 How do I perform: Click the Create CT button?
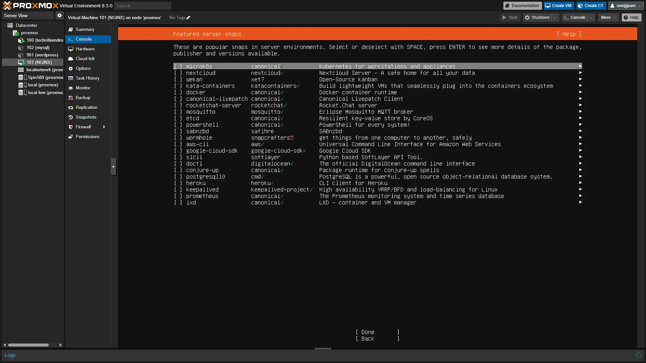tap(591, 6)
